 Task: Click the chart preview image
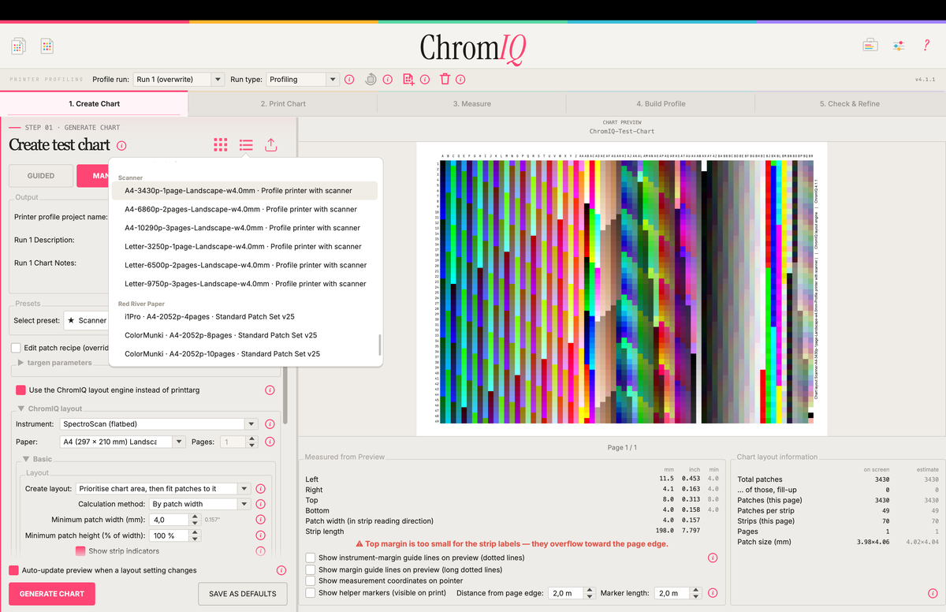coord(622,288)
